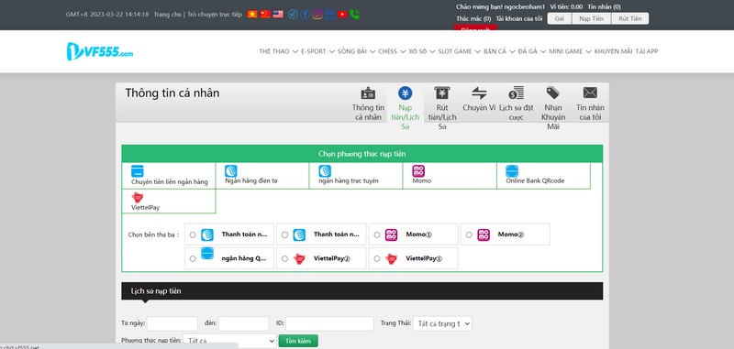Choose Online Bank QRcode method
This screenshot has width=734, height=349.
click(543, 176)
